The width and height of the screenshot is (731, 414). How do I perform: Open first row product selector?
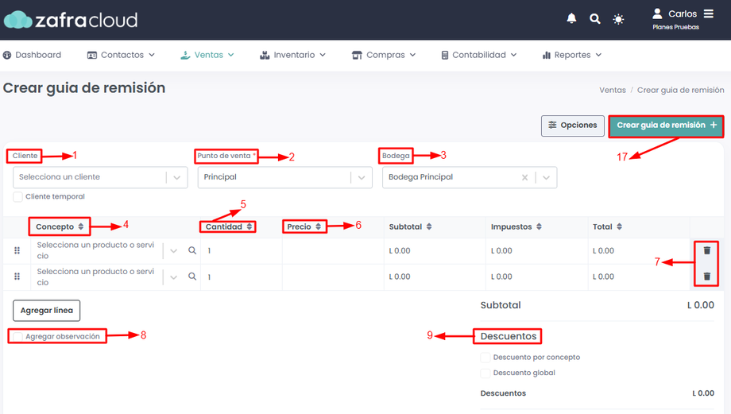[105, 250]
